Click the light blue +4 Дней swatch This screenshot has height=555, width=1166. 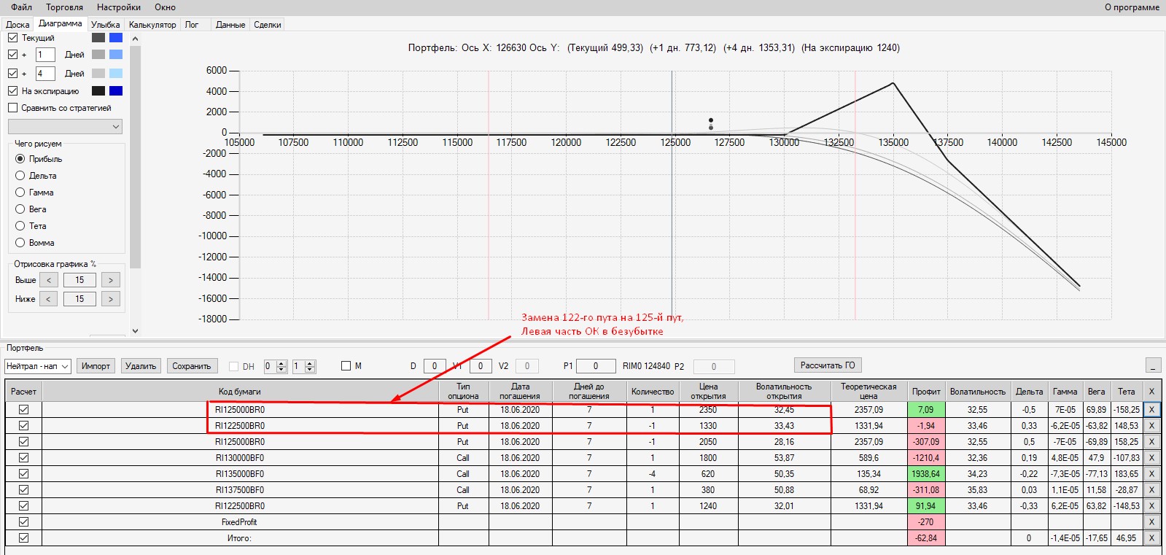click(116, 73)
